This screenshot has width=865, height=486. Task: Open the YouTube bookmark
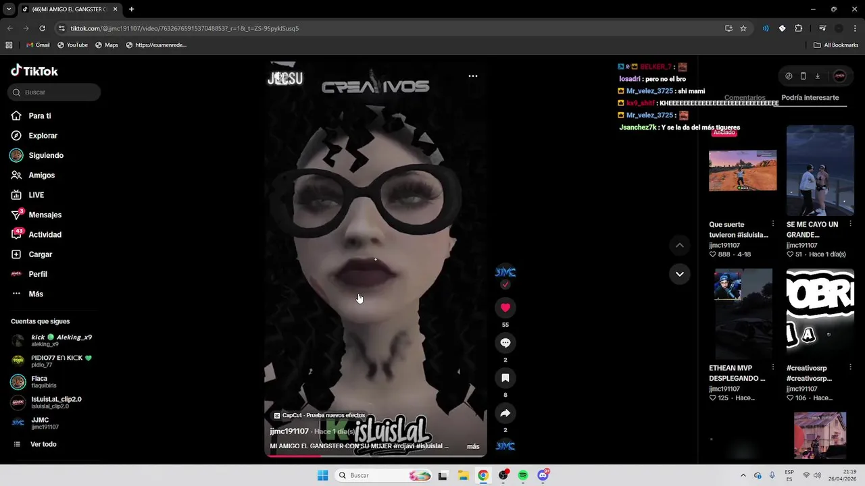click(72, 45)
